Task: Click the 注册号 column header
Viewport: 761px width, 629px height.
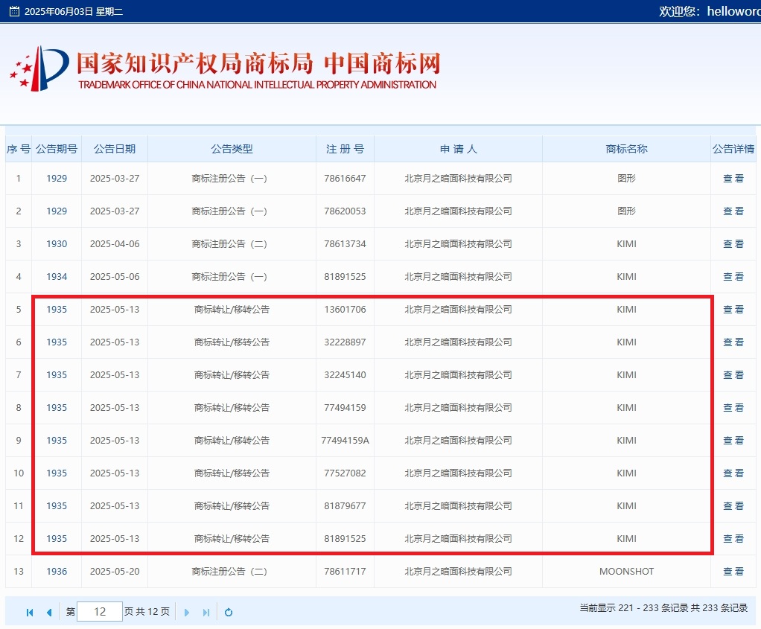Action: 345,149
